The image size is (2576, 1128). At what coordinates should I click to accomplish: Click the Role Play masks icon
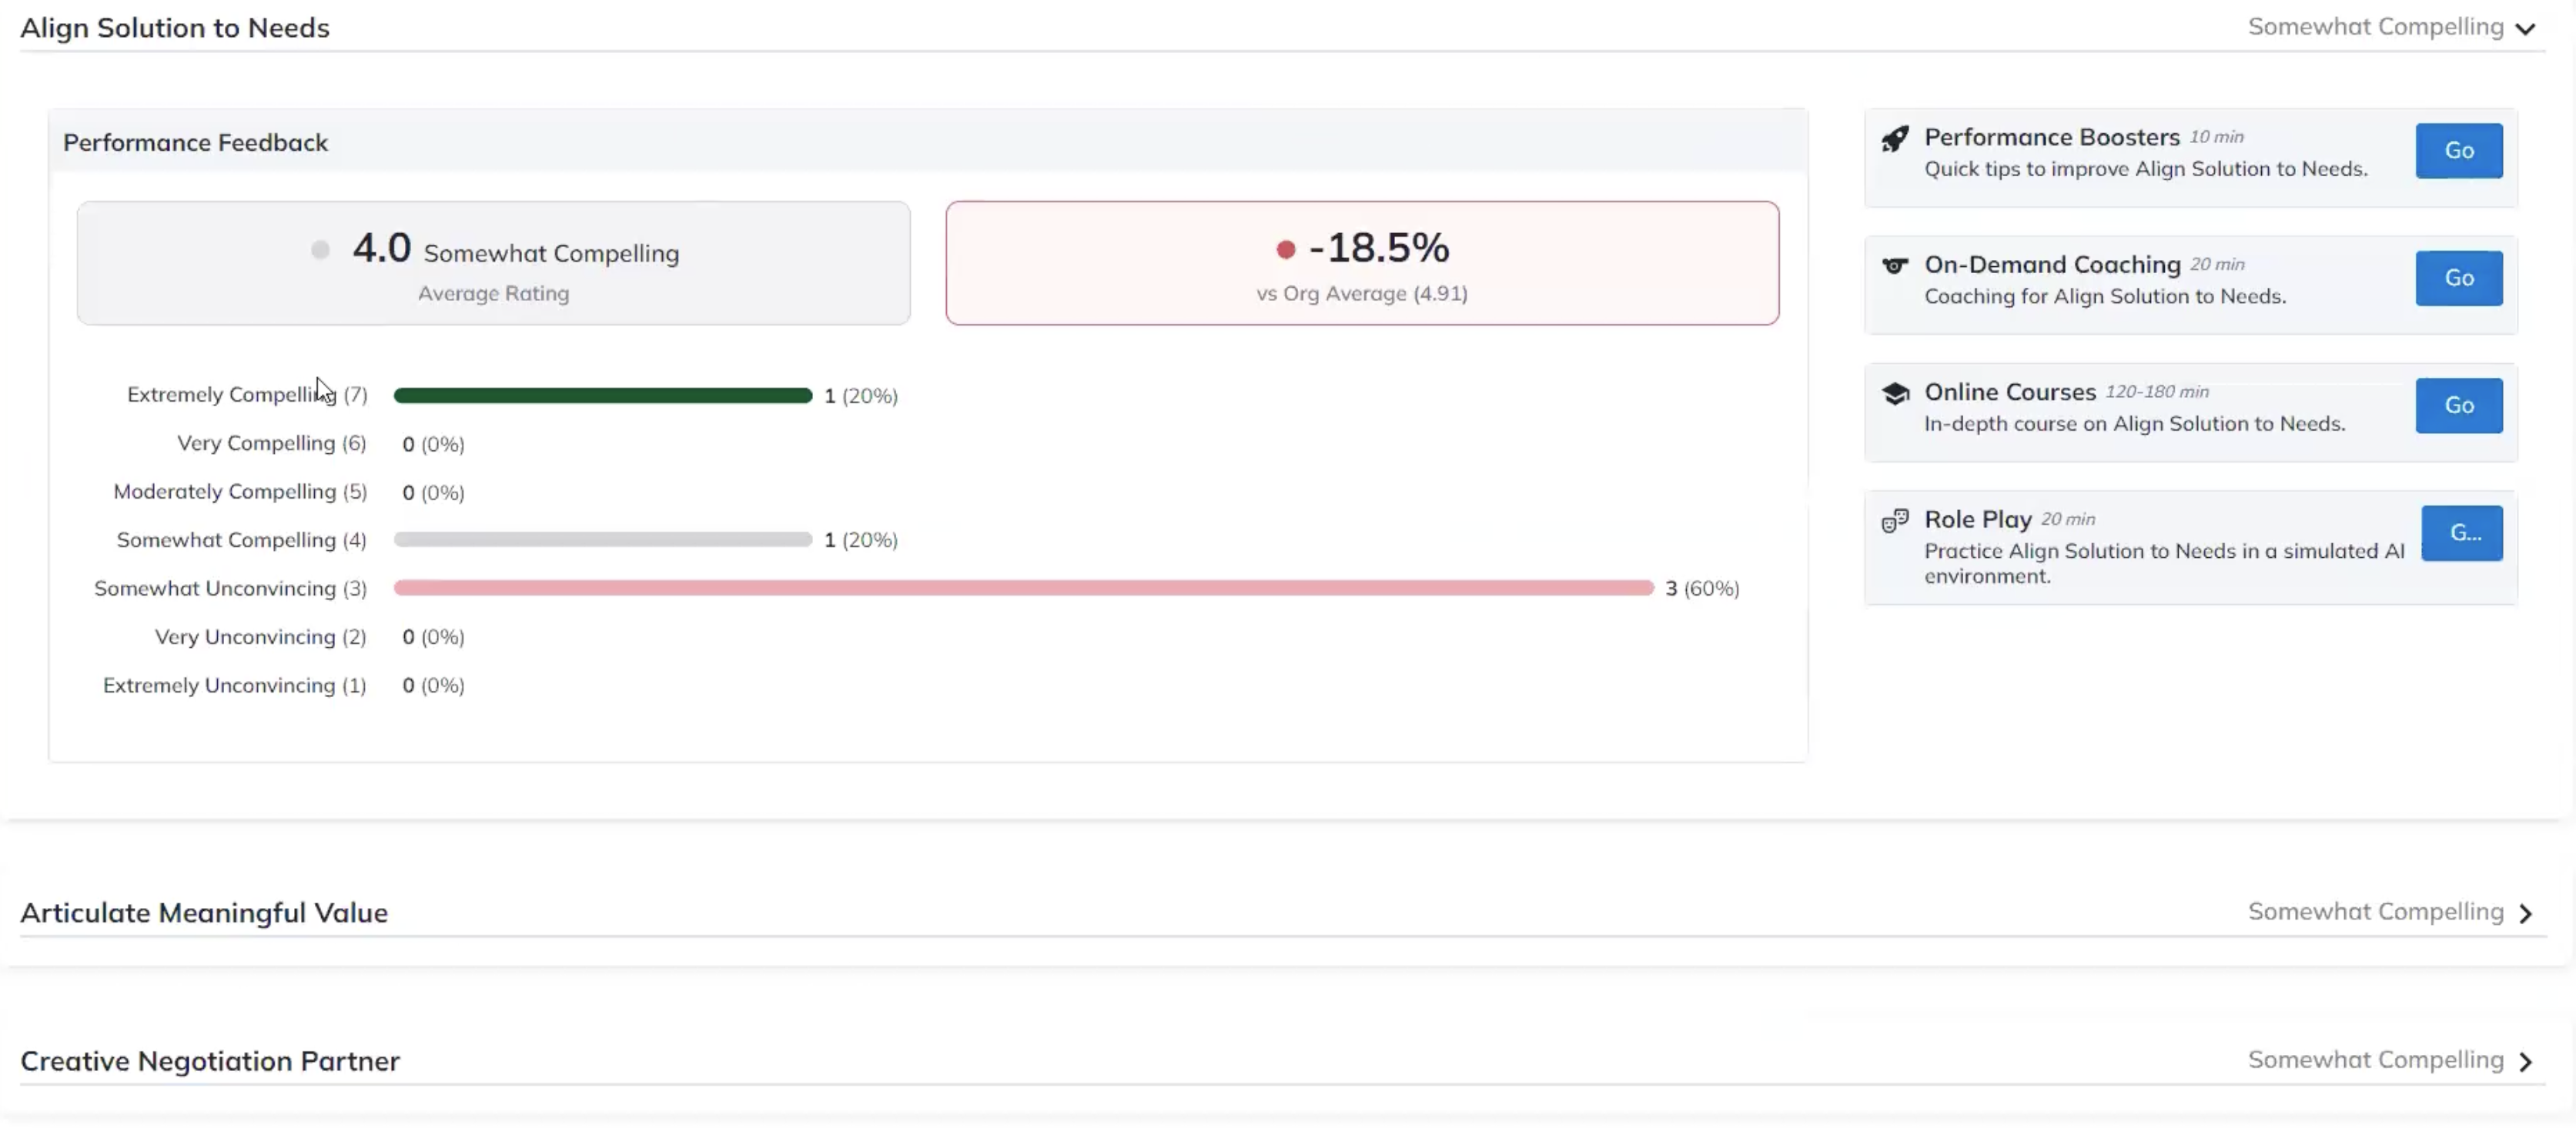(1894, 521)
